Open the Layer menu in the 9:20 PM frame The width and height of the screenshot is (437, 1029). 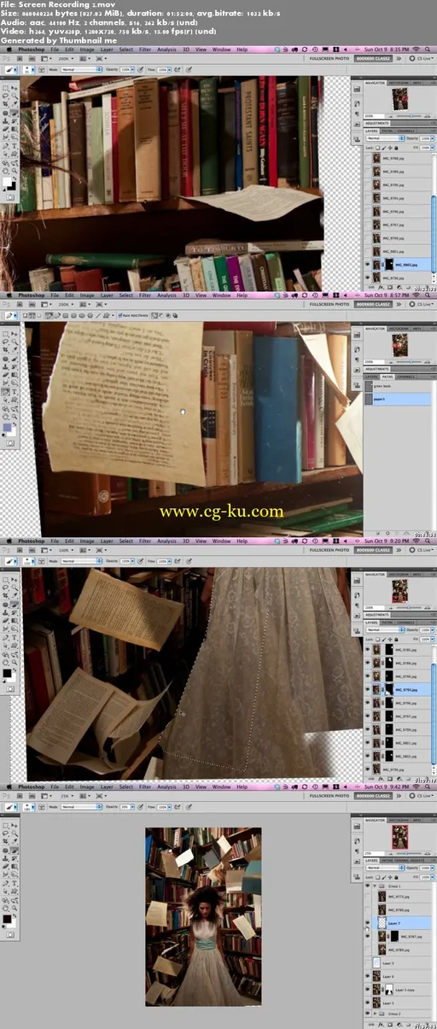(107, 541)
